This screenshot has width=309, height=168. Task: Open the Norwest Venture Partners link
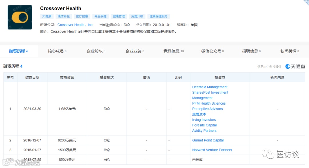point(212,150)
